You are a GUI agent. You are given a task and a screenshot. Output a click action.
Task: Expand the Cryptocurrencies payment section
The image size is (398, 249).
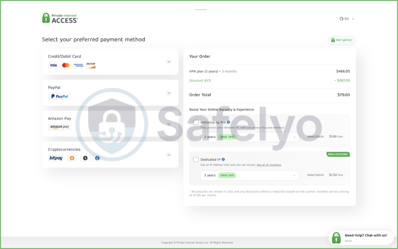click(x=169, y=154)
